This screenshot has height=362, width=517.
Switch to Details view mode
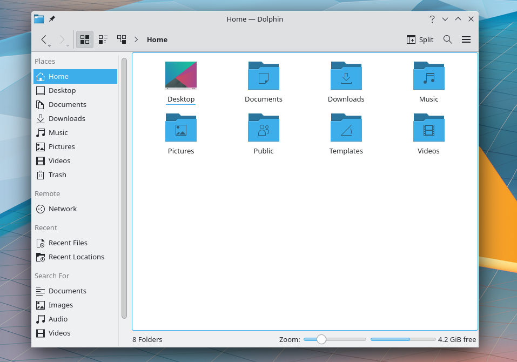[x=121, y=39]
